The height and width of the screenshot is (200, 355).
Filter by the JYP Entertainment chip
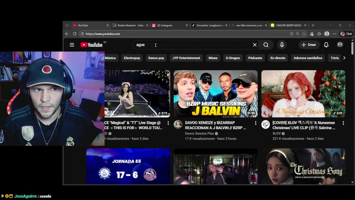186,58
